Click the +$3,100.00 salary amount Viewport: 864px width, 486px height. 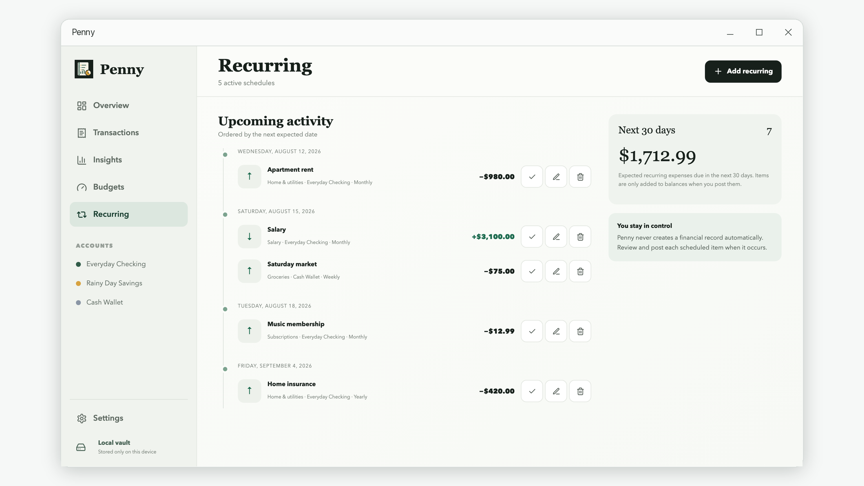[x=493, y=237]
